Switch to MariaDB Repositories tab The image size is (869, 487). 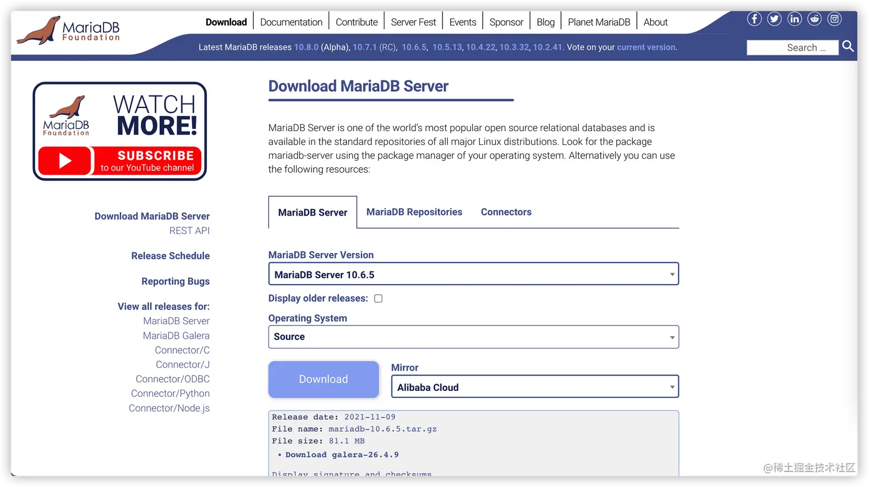[414, 212]
